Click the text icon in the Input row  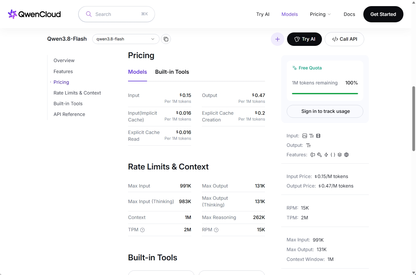click(x=311, y=136)
